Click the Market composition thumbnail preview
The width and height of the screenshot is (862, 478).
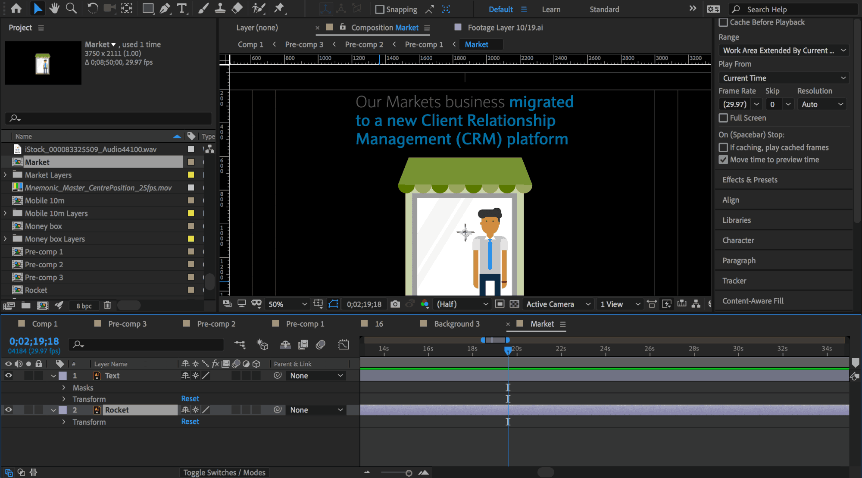pyautogui.click(x=43, y=63)
